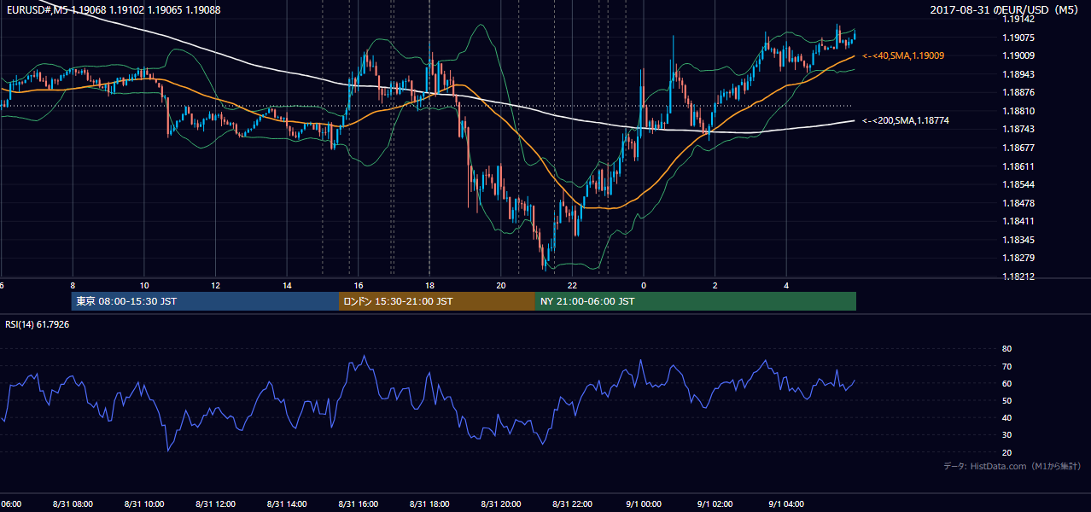Screen dimensions: 1091x512
Task: Click price axis value 1.18345
Action: tap(1020, 240)
